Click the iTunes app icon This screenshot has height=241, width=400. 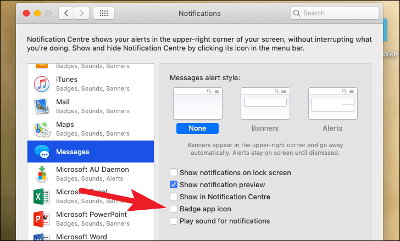click(42, 84)
